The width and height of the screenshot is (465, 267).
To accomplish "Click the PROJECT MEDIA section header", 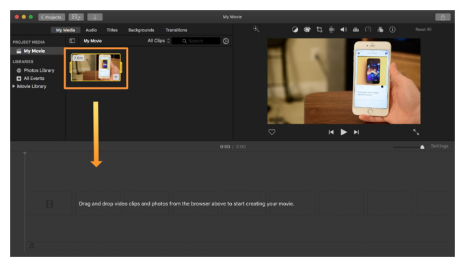I will tap(29, 42).
